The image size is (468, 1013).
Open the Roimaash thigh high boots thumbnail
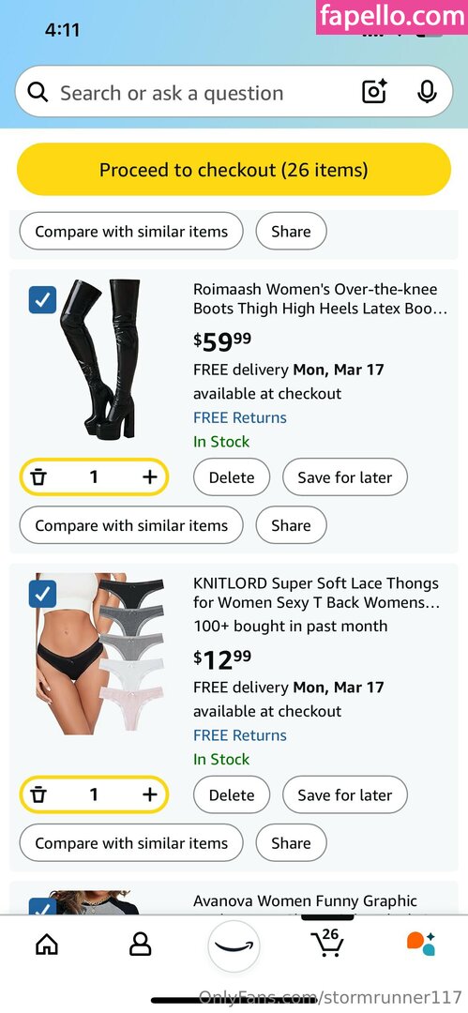coord(100,358)
